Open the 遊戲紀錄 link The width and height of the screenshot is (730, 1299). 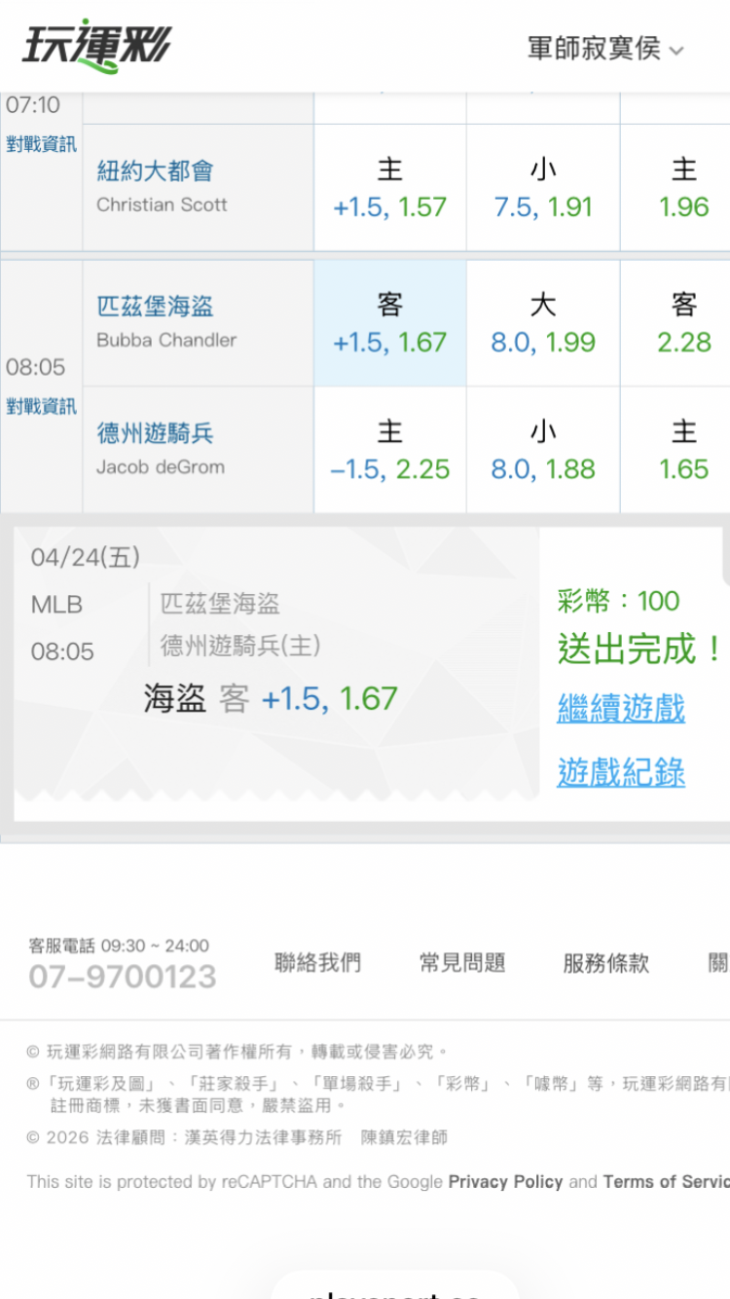click(x=621, y=772)
